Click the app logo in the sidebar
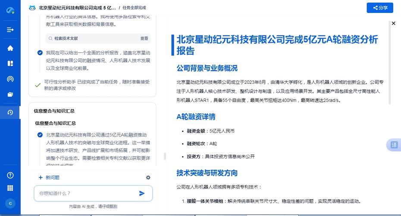This screenshot has height=216, width=401. [10, 10]
